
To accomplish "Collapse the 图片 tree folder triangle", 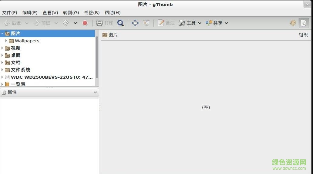I will pos(2,34).
